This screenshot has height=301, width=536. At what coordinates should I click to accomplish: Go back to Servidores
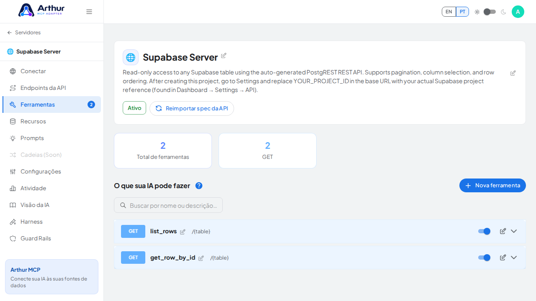[24, 33]
